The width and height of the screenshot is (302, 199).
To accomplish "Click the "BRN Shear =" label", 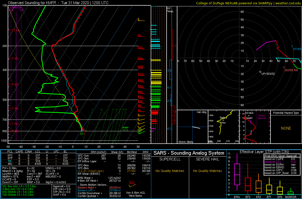I will 85,178.
